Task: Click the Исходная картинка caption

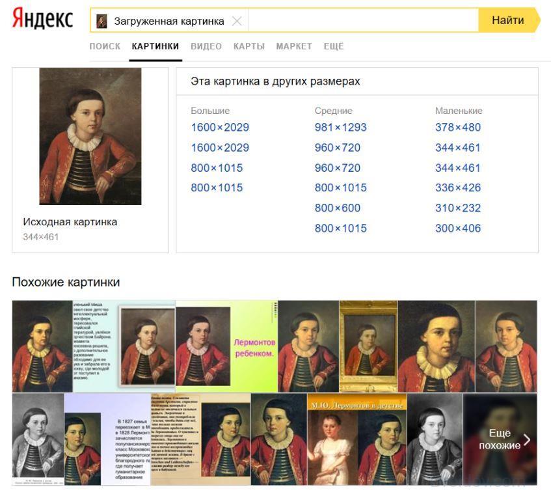Action: click(70, 222)
